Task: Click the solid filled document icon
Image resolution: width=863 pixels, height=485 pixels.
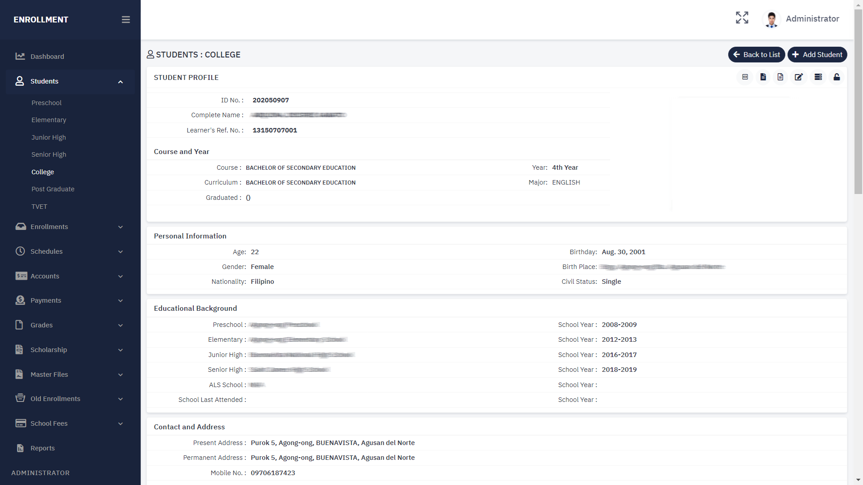Action: point(763,77)
